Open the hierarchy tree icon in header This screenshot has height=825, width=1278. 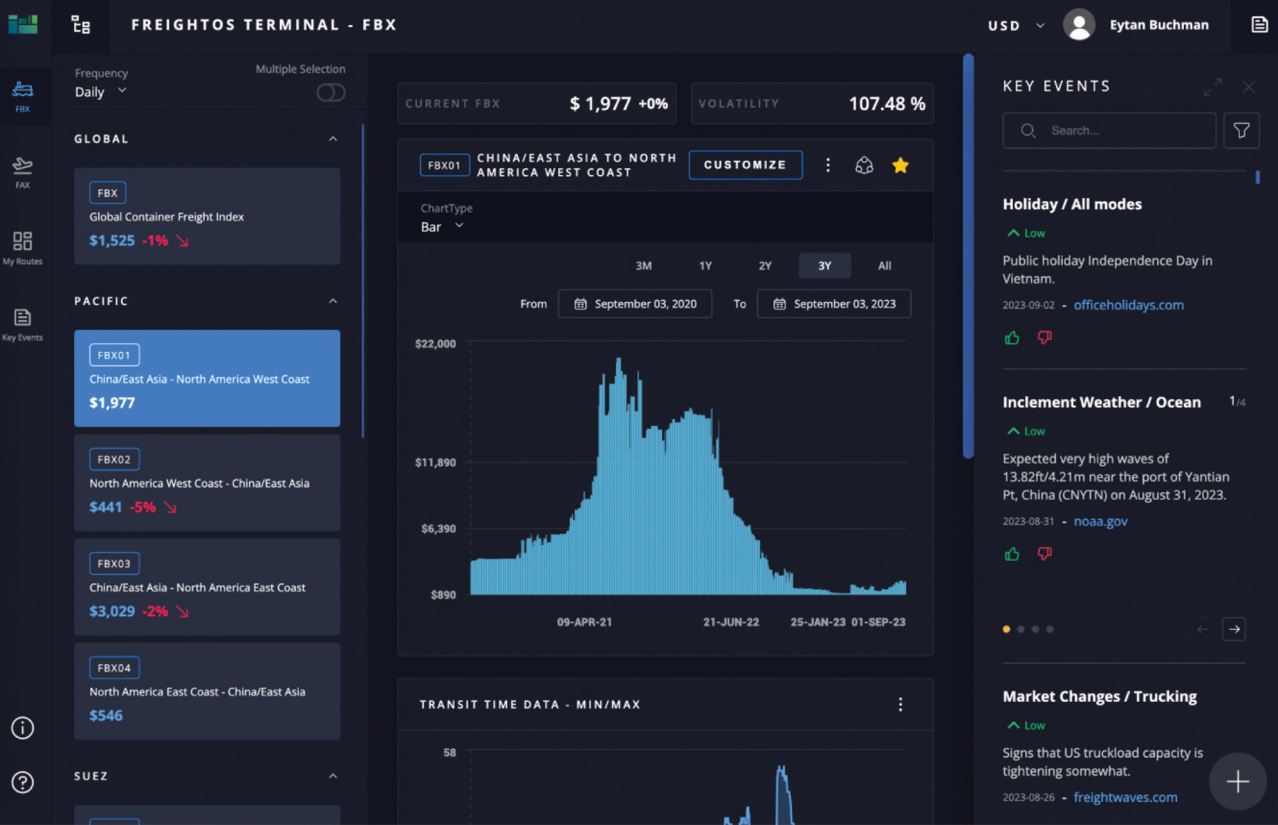81,25
